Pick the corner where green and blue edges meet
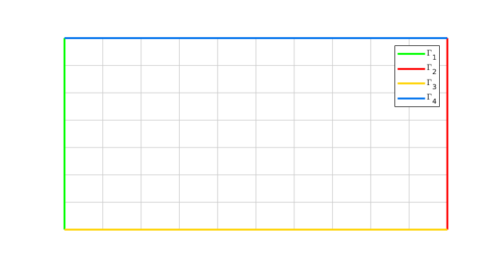 click(64, 38)
